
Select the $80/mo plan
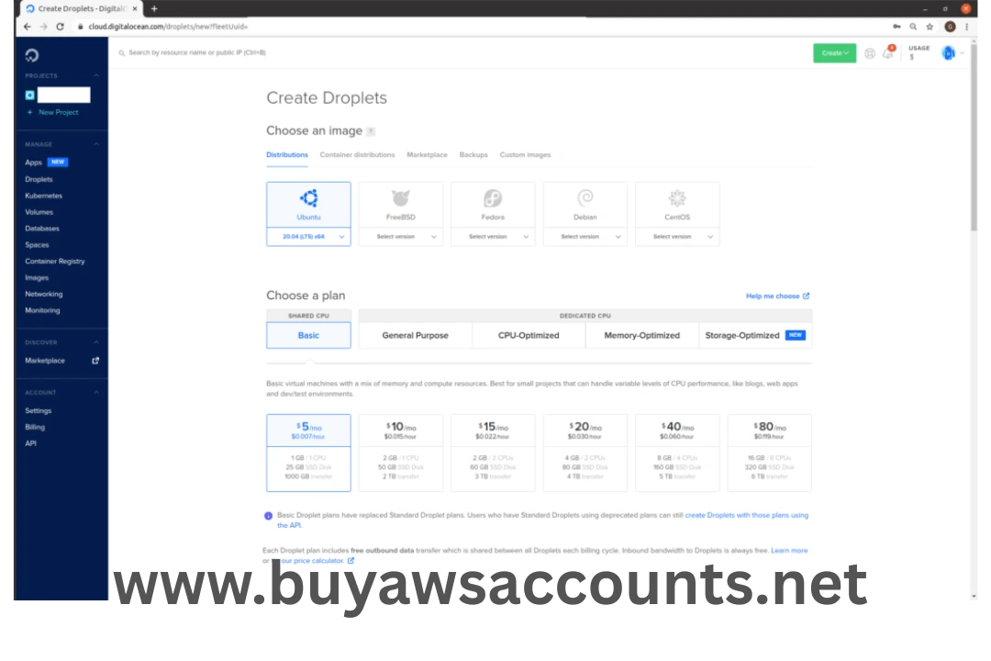tap(770, 453)
